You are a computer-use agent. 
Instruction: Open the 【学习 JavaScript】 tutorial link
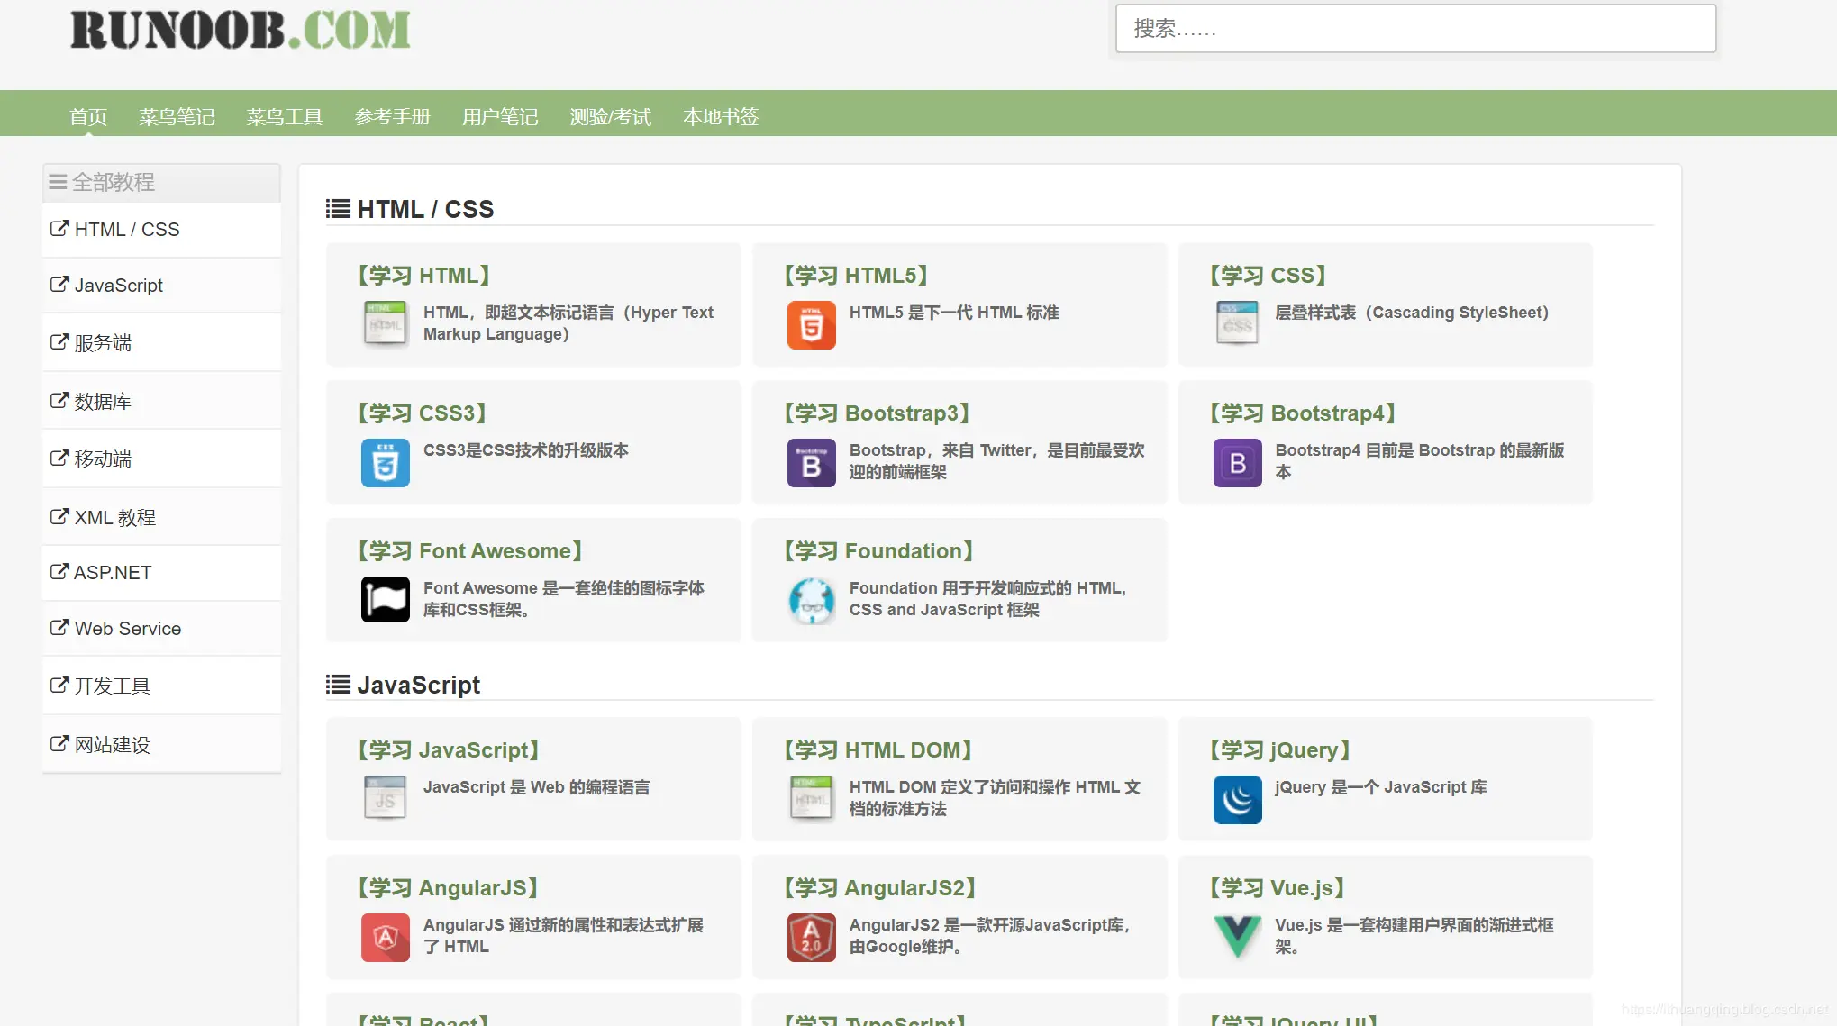click(x=449, y=750)
